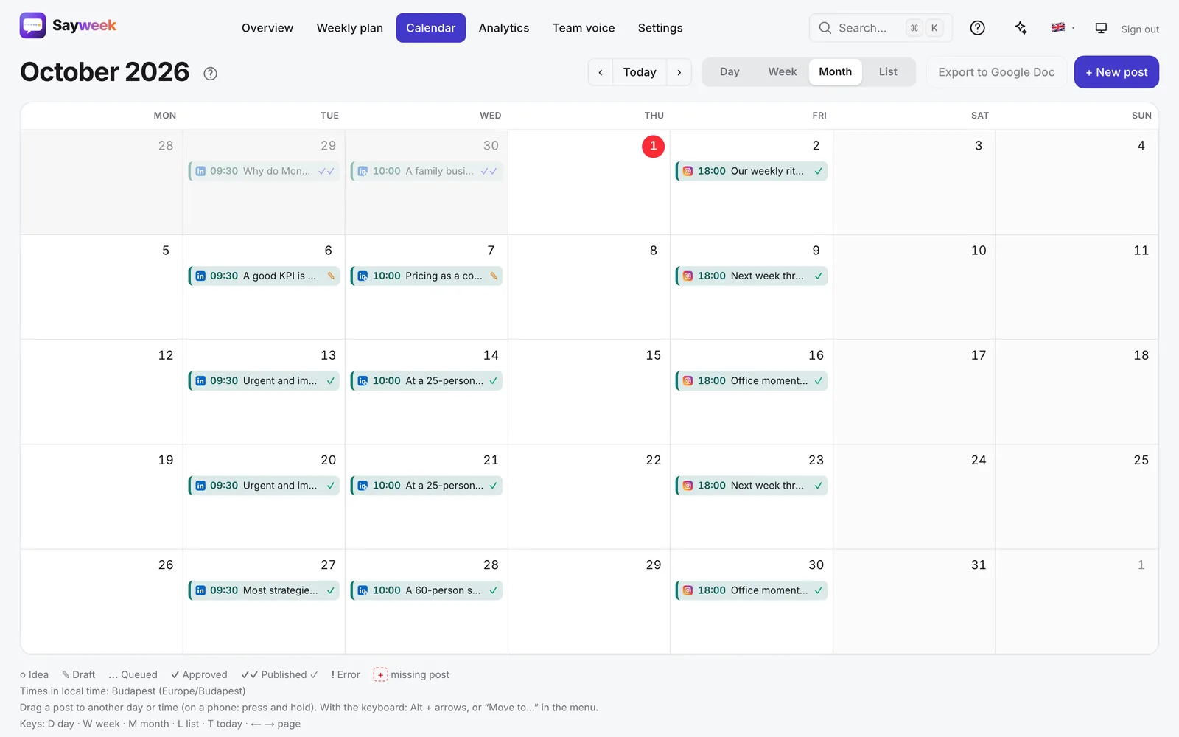The width and height of the screenshot is (1179, 737).
Task: Click the info icon beside October 2026
Action: [210, 74]
